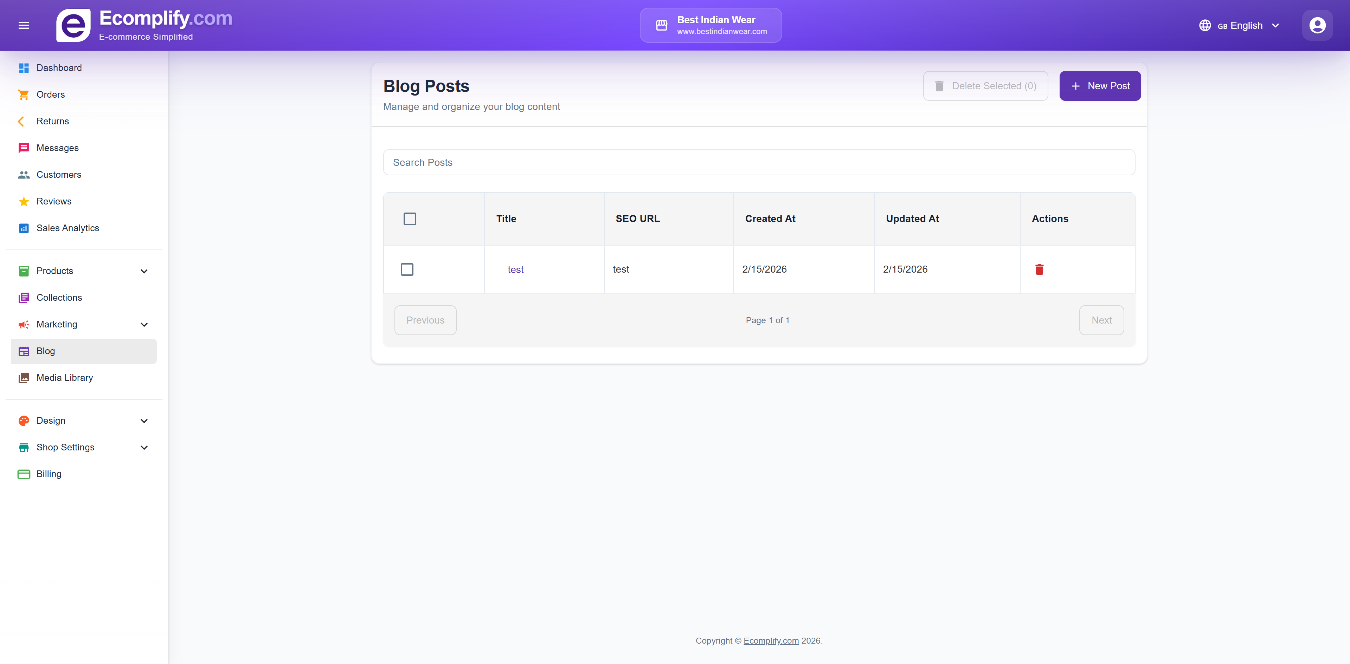Expand the Products submenu chevron
This screenshot has height=664, width=1350.
coord(144,271)
